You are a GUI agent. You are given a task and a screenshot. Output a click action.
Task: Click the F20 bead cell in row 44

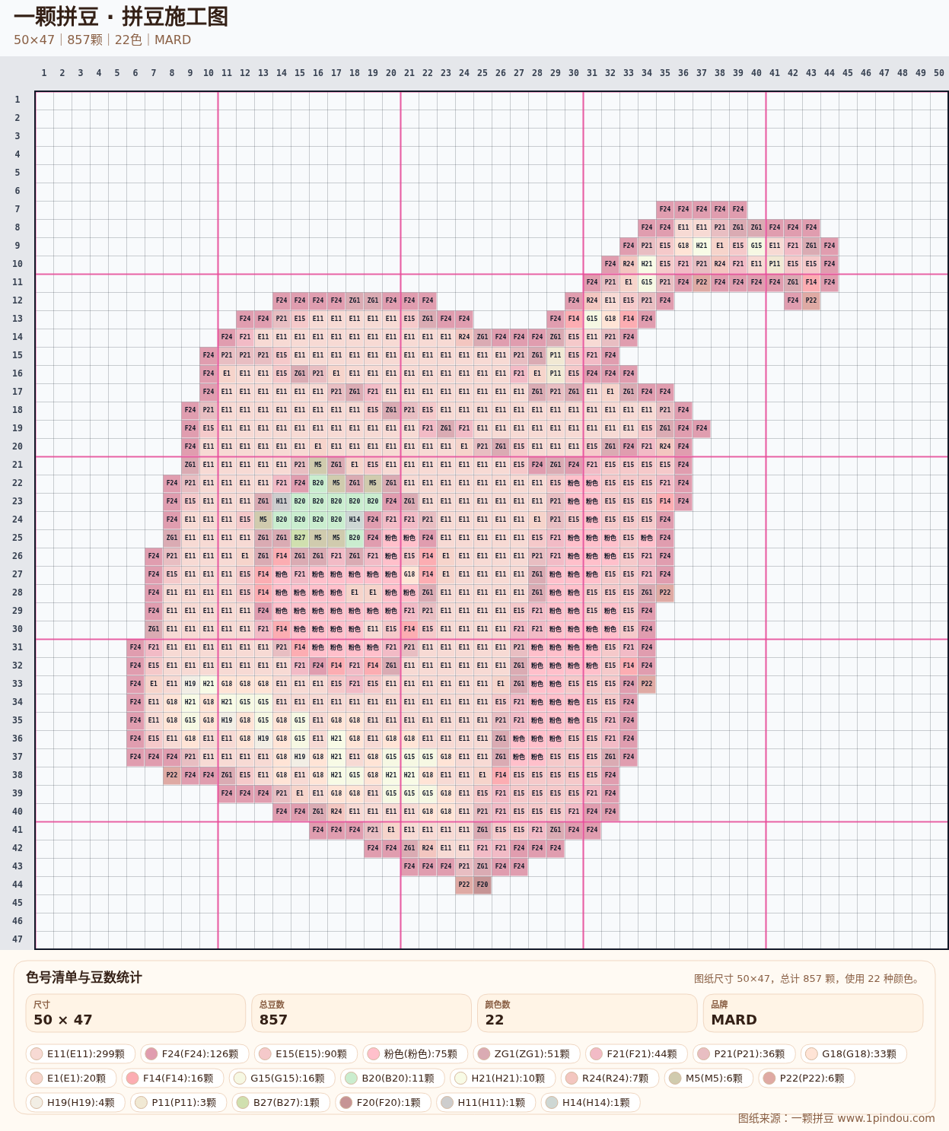click(x=482, y=885)
